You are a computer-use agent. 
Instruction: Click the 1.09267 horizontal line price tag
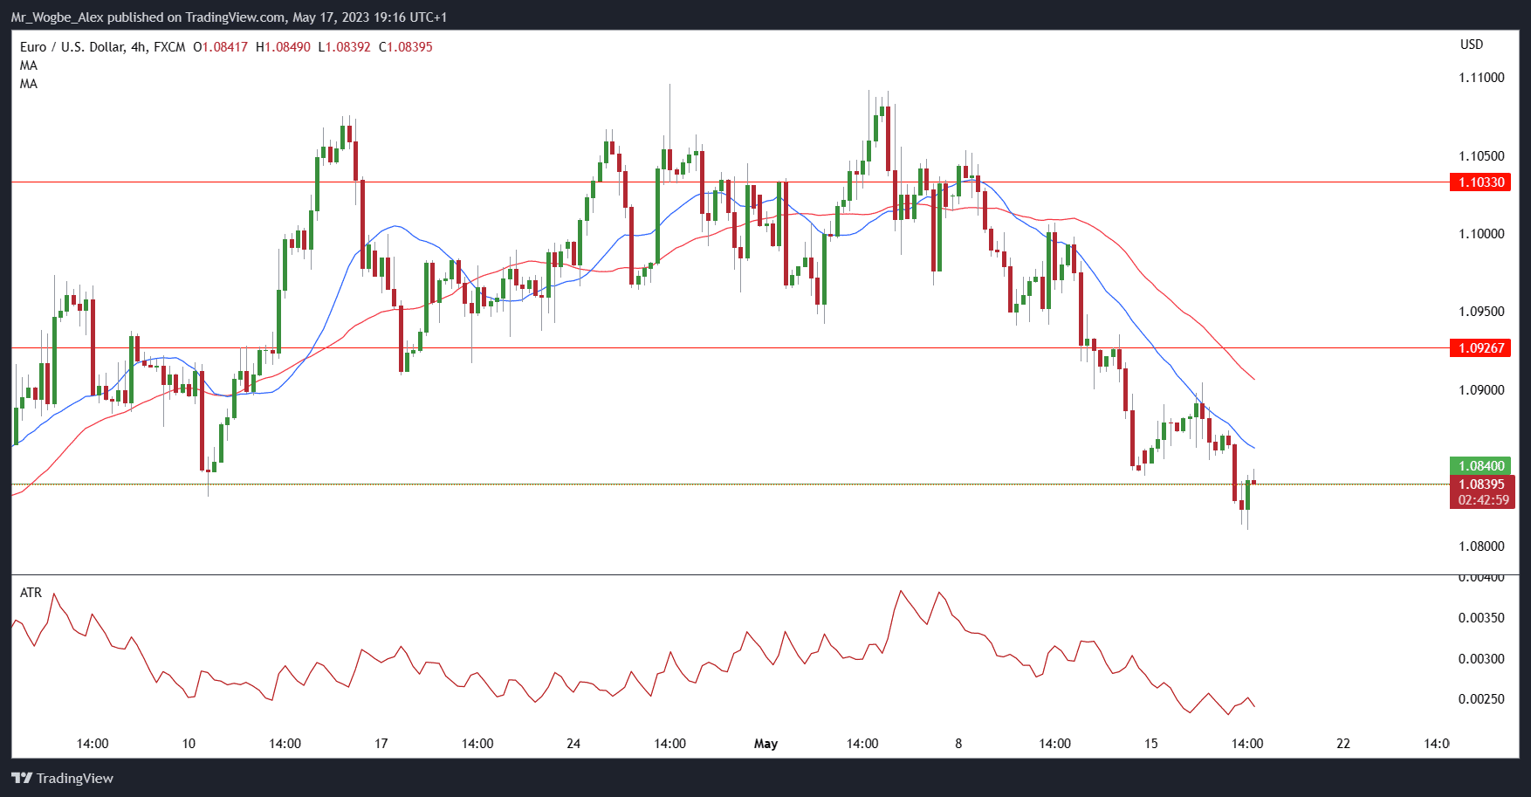pos(1481,347)
